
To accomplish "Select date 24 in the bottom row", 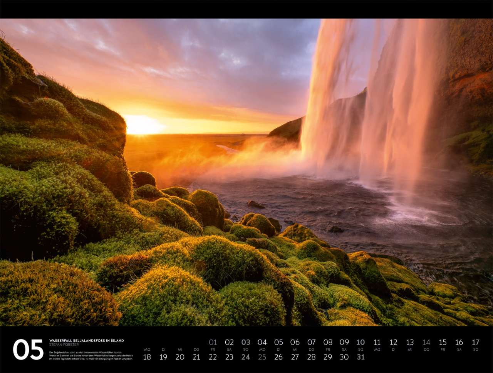I will click(x=246, y=357).
